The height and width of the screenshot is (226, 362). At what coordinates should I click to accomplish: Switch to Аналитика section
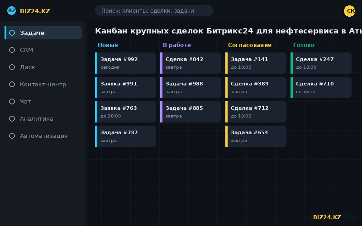coord(43,118)
